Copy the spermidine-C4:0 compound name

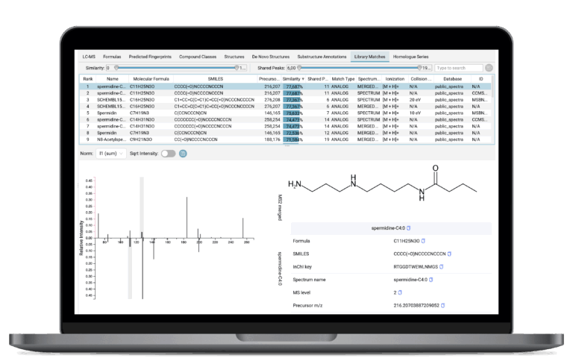pyautogui.click(x=409, y=228)
